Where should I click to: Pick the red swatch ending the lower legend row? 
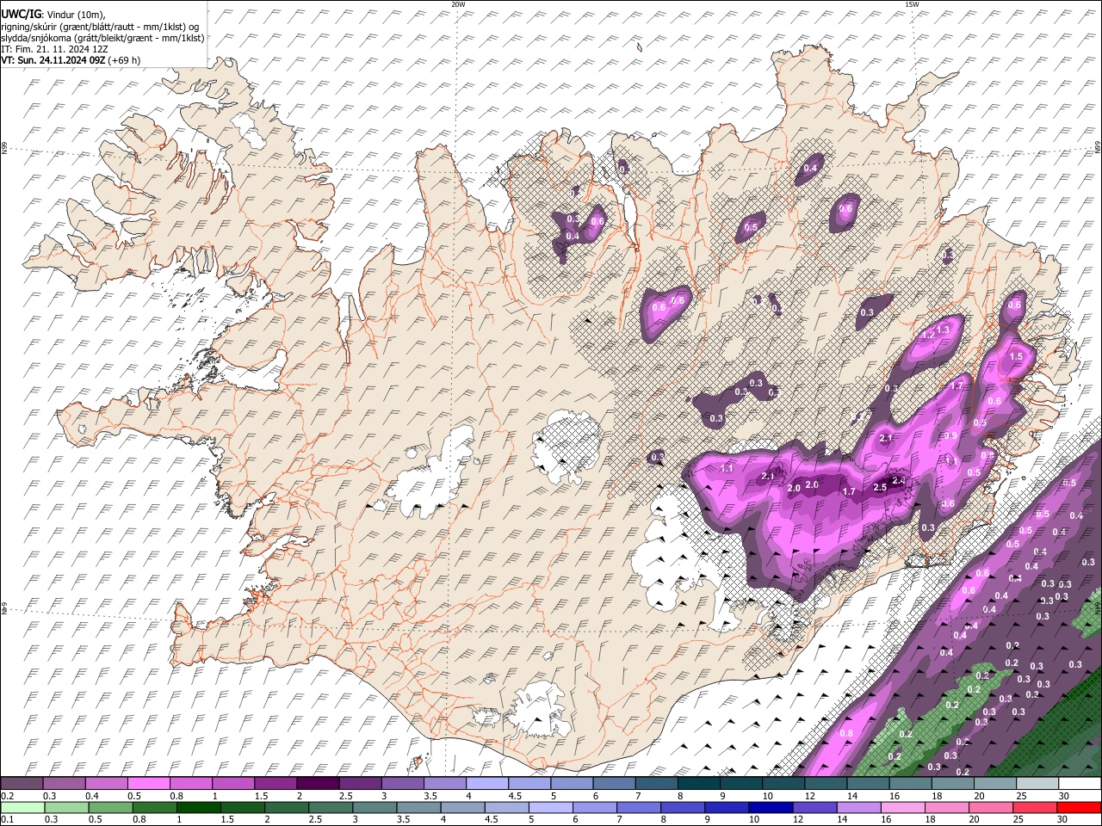pyautogui.click(x=1080, y=808)
